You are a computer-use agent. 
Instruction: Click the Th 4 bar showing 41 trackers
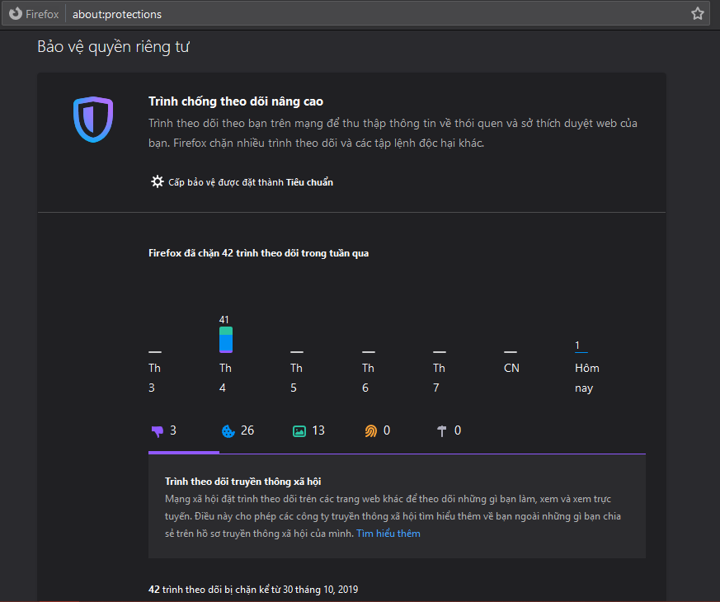point(226,340)
